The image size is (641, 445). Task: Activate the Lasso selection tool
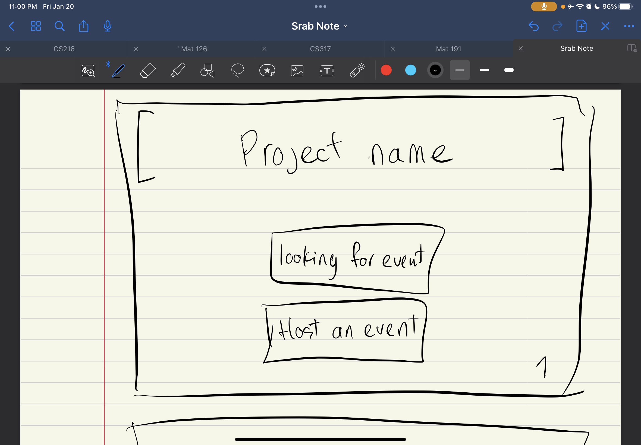[237, 70]
